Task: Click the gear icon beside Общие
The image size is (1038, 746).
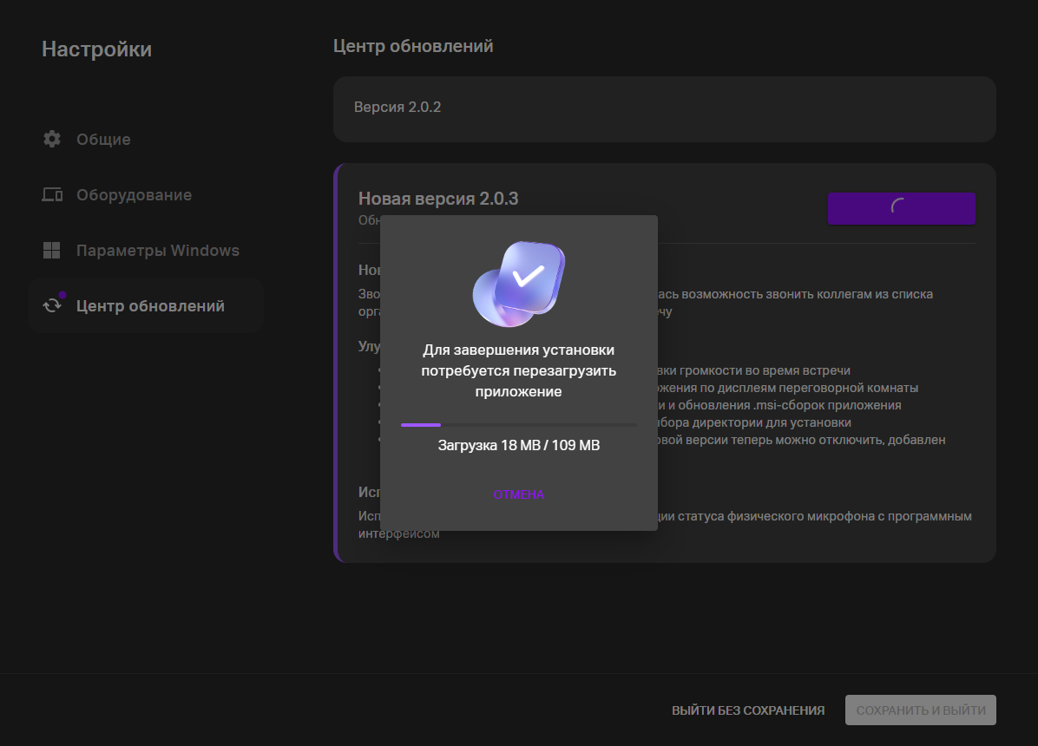Action: pyautogui.click(x=52, y=139)
